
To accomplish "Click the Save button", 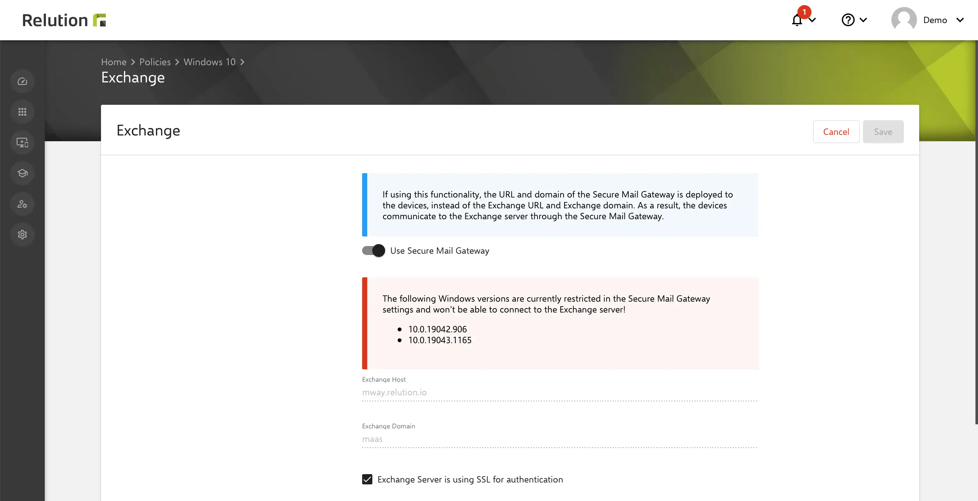I will point(883,132).
